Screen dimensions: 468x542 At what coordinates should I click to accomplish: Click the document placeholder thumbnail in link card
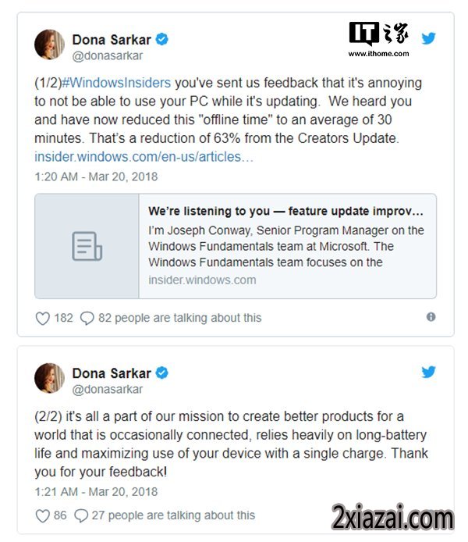(x=87, y=246)
